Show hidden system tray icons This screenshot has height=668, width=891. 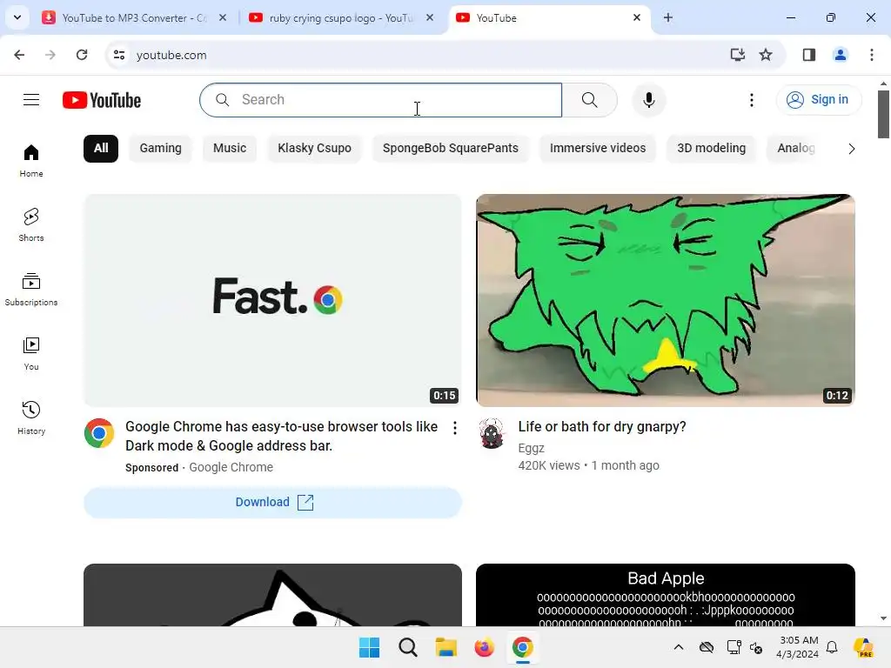[679, 647]
